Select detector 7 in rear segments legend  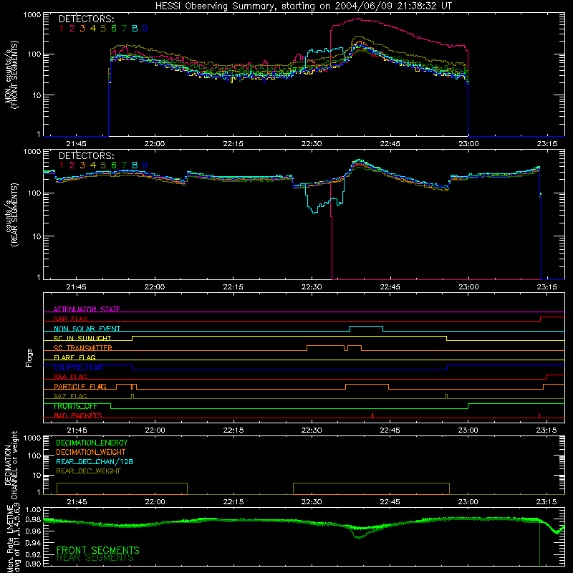(x=124, y=165)
